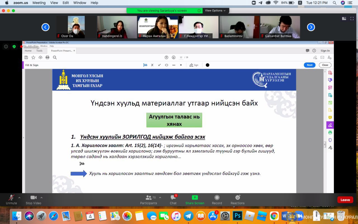Image resolution: width=358 pixels, height=224 pixels.
Task: Click the upload to cloud icon
Action: (x=40, y=57)
